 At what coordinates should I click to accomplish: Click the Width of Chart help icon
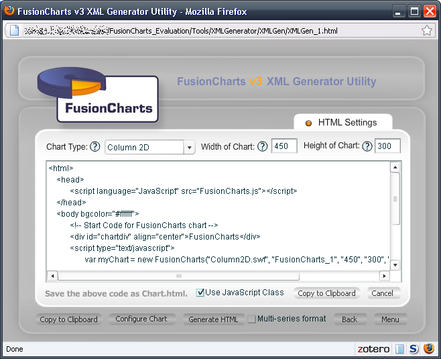tap(263, 147)
